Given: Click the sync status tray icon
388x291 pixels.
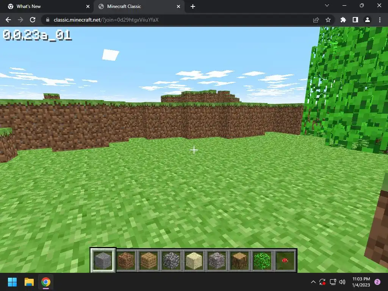Looking at the screenshot, I should click(322, 282).
